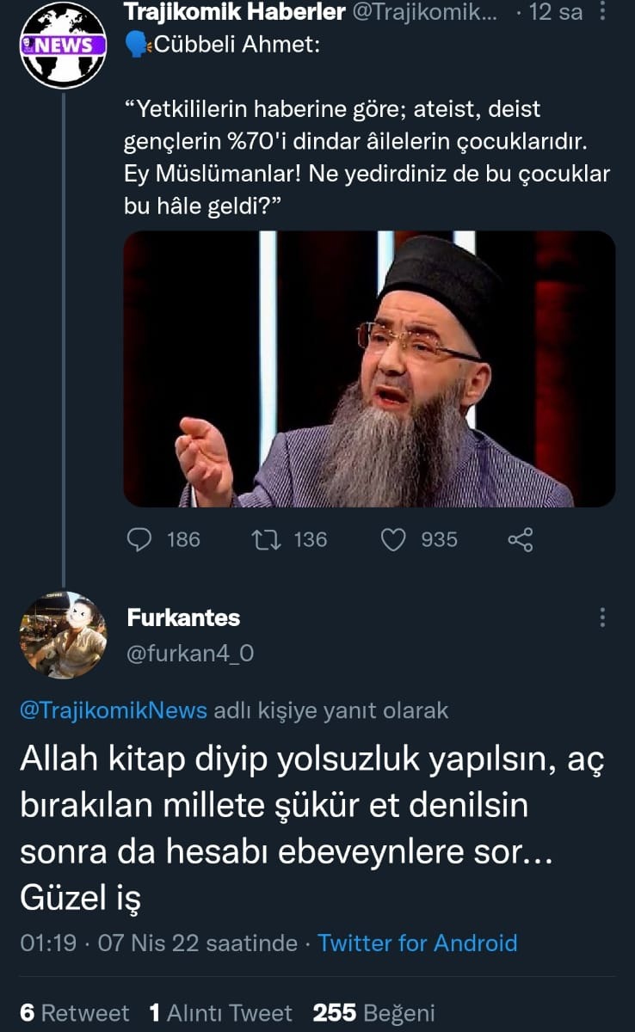Viewport: 635px width, 1032px height.
Task: Click the 01:19 07 Nis 22 timestamp
Action: point(158,943)
